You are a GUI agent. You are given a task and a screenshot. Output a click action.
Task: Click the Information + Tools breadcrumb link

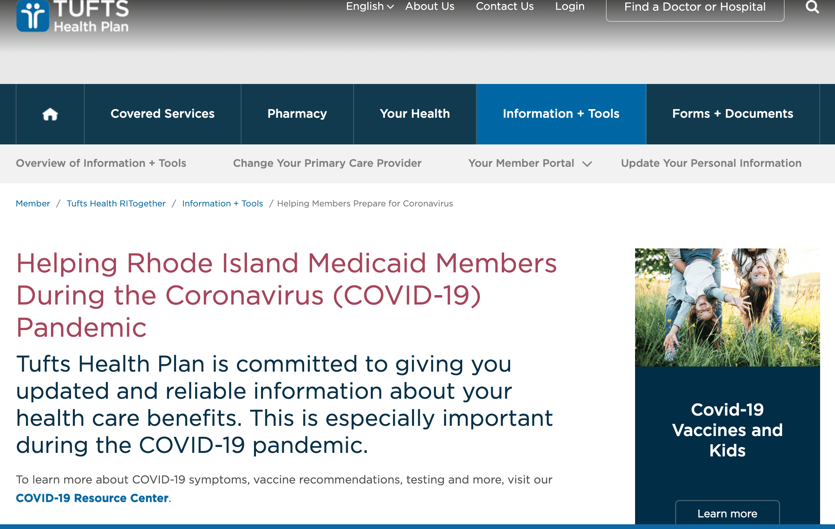point(222,204)
